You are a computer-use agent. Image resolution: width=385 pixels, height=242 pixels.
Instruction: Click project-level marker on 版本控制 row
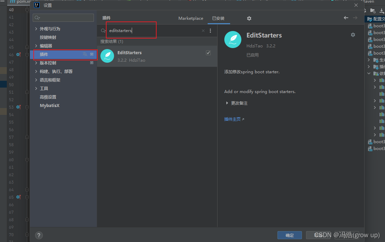coord(92,63)
